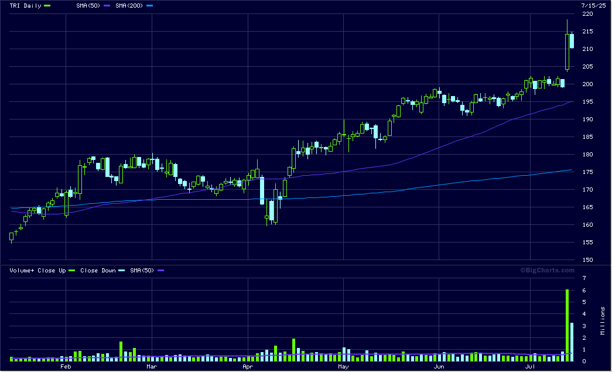The width and height of the screenshot is (612, 372).
Task: Click the 220 price axis value
Action: tap(587, 14)
